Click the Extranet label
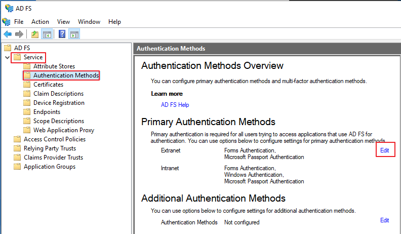The height and width of the screenshot is (234, 401). tap(171, 150)
